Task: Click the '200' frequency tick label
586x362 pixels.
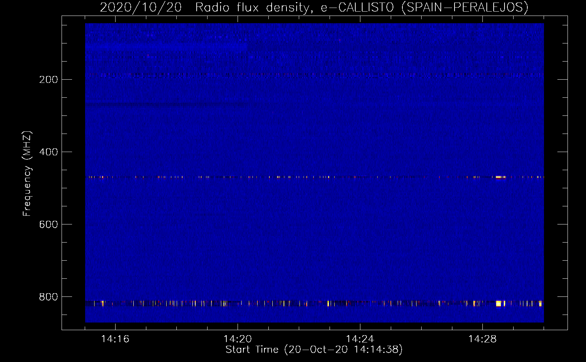Action: point(49,80)
